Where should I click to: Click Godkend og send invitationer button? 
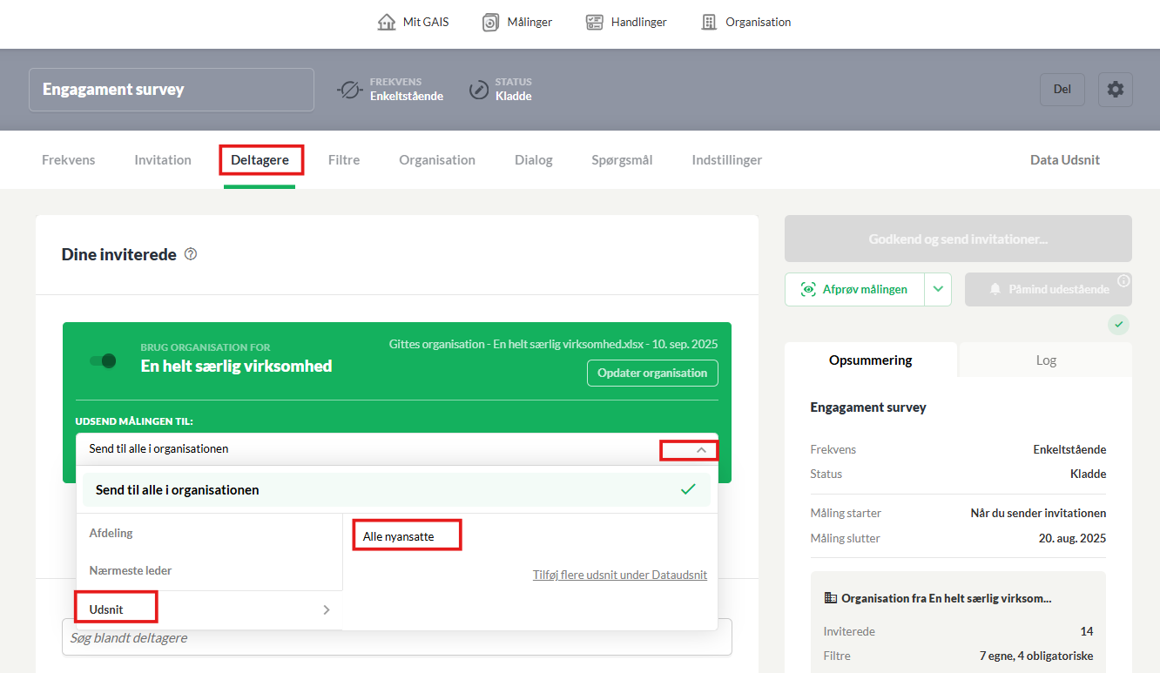[x=958, y=239]
